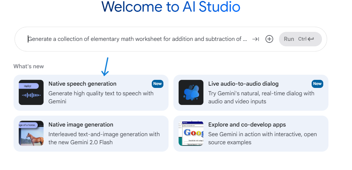352x170 pixels.
Task: Click the circled plus icon to add media
Action: tap(269, 39)
